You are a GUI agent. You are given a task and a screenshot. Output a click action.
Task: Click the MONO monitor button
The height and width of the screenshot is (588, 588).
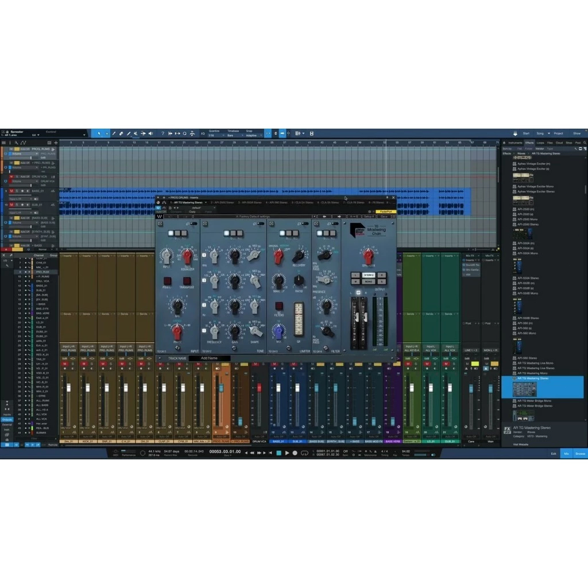[368, 281]
